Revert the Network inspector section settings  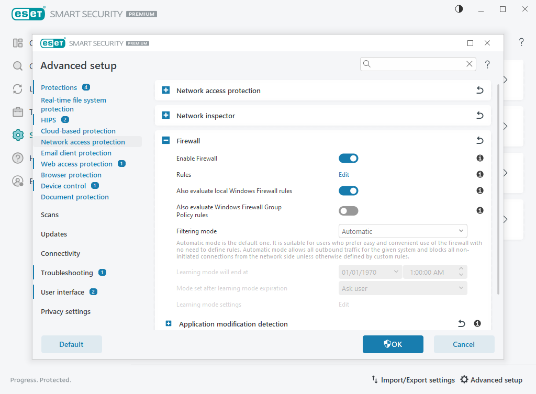click(479, 116)
